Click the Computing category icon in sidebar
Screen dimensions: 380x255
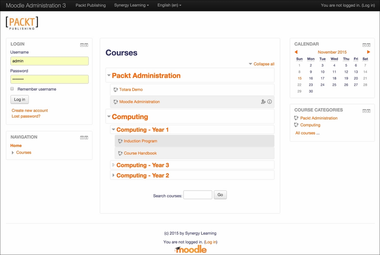tap(296, 125)
